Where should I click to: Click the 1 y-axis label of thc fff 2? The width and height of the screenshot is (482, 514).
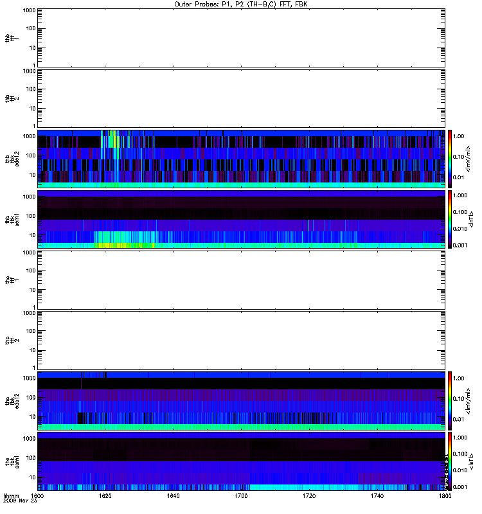click(x=34, y=368)
